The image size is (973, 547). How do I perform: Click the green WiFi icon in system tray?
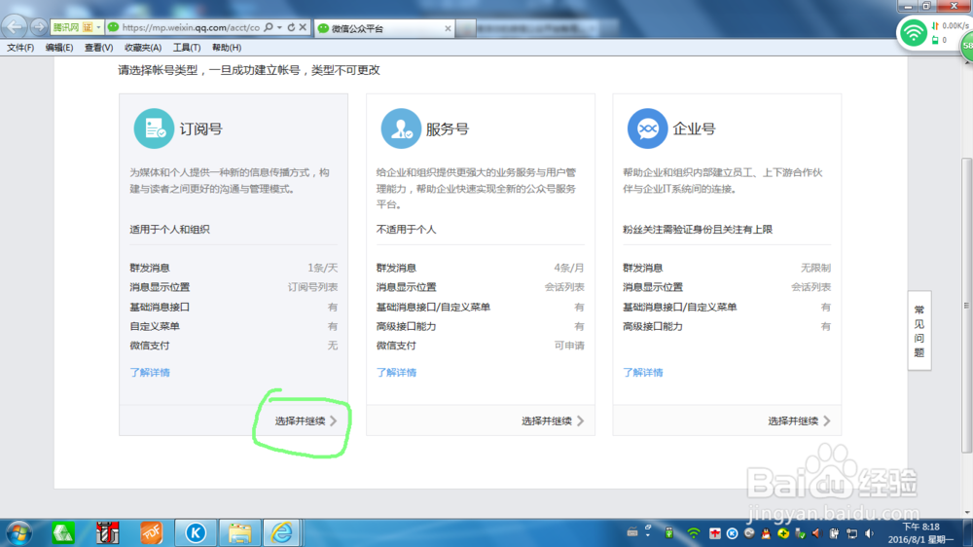[694, 533]
